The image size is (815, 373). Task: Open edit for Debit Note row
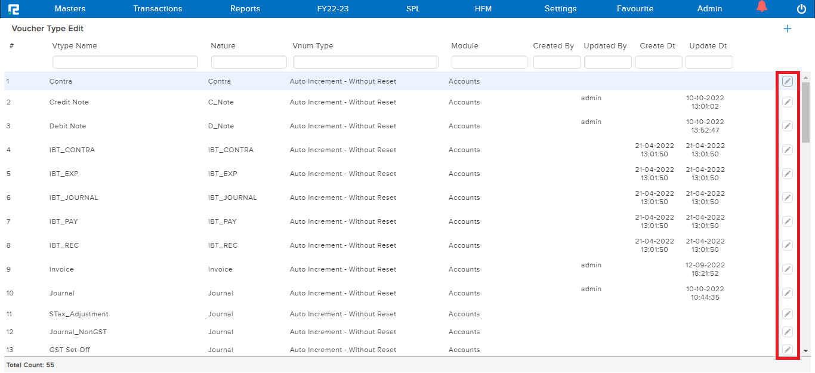(x=788, y=126)
